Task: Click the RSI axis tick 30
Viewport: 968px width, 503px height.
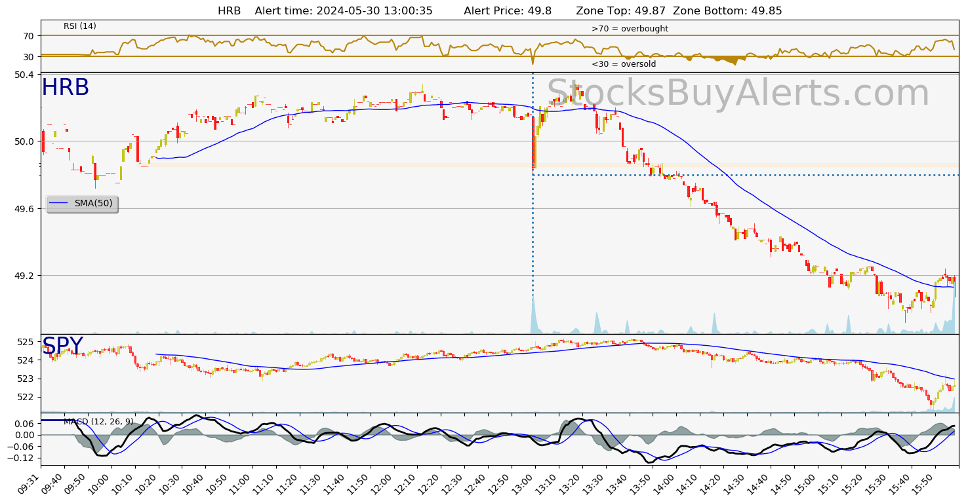Action: coord(28,57)
